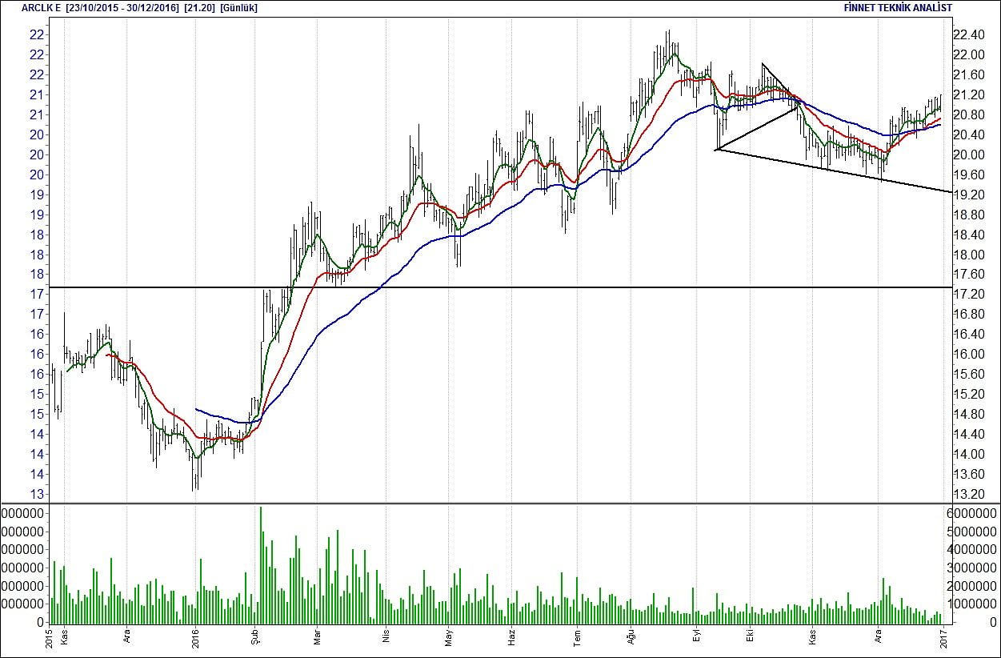Click the Şub month label on time axis
Image resolution: width=1001 pixels, height=658 pixels.
[x=256, y=637]
